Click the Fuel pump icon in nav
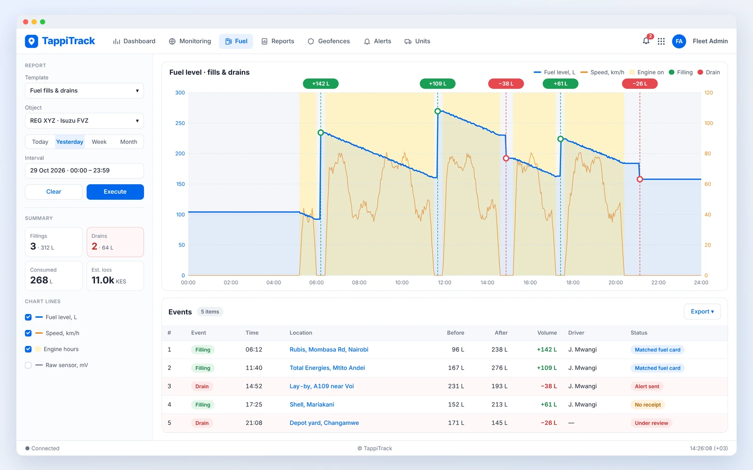 click(228, 41)
